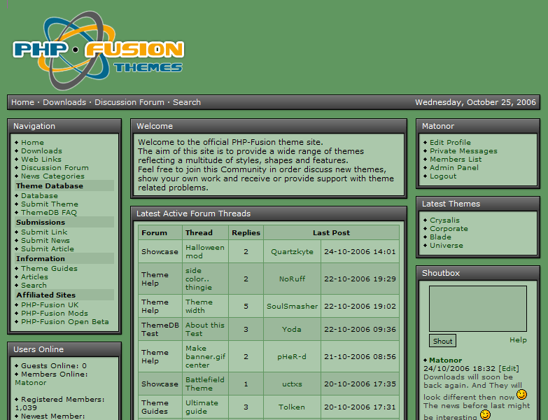Open Ultimate guide thread
The height and width of the screenshot is (420, 548).
pos(202,407)
